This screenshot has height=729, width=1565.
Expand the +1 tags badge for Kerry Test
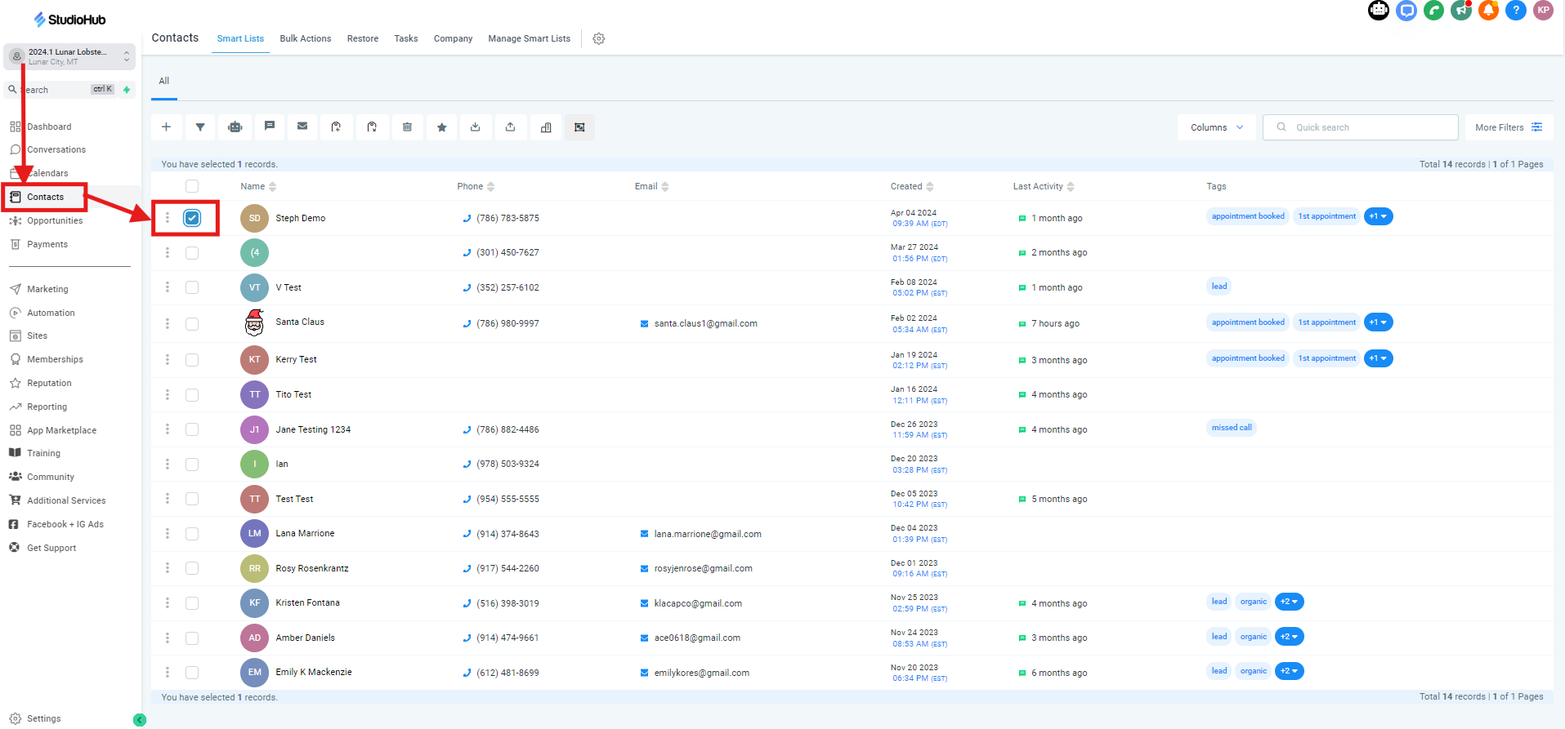(x=1378, y=358)
